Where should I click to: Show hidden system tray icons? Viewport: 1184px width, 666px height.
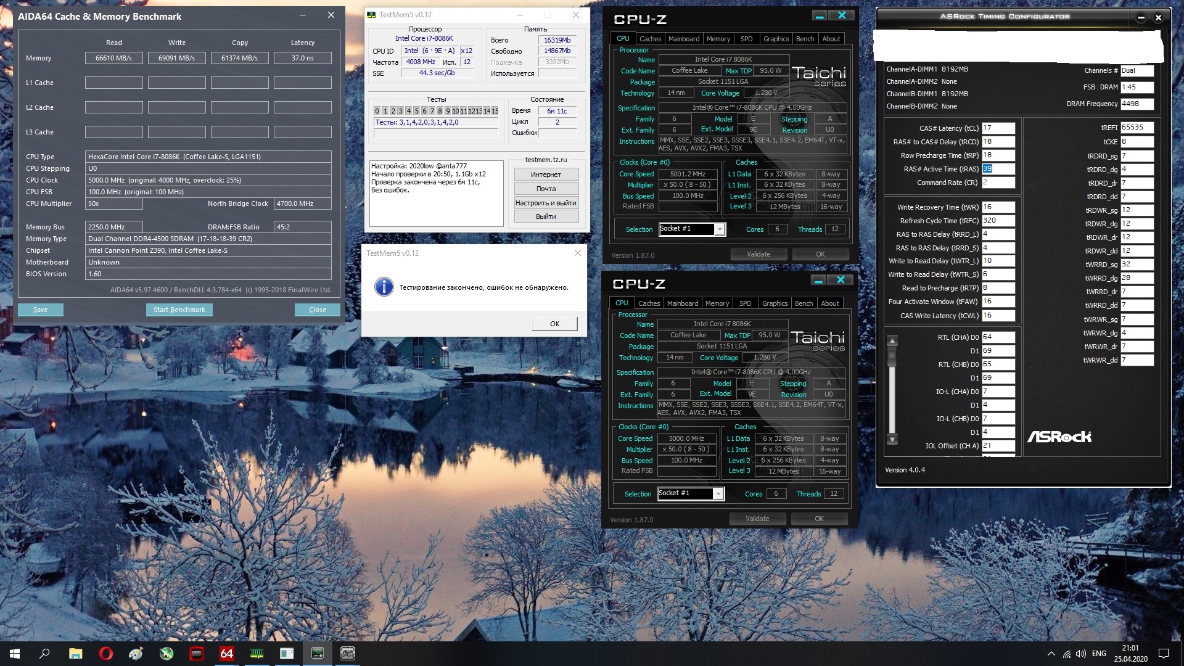1051,654
